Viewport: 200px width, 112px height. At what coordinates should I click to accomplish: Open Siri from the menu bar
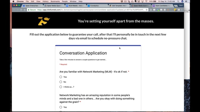(182, 1)
